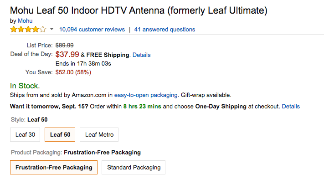
Task: Click the In Stock status text
Action: tap(25, 86)
